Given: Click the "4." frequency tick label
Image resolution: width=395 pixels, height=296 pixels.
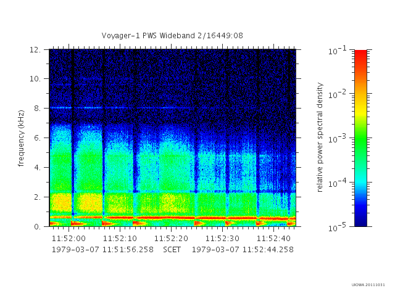Looking at the screenshot, I should click(38, 167).
